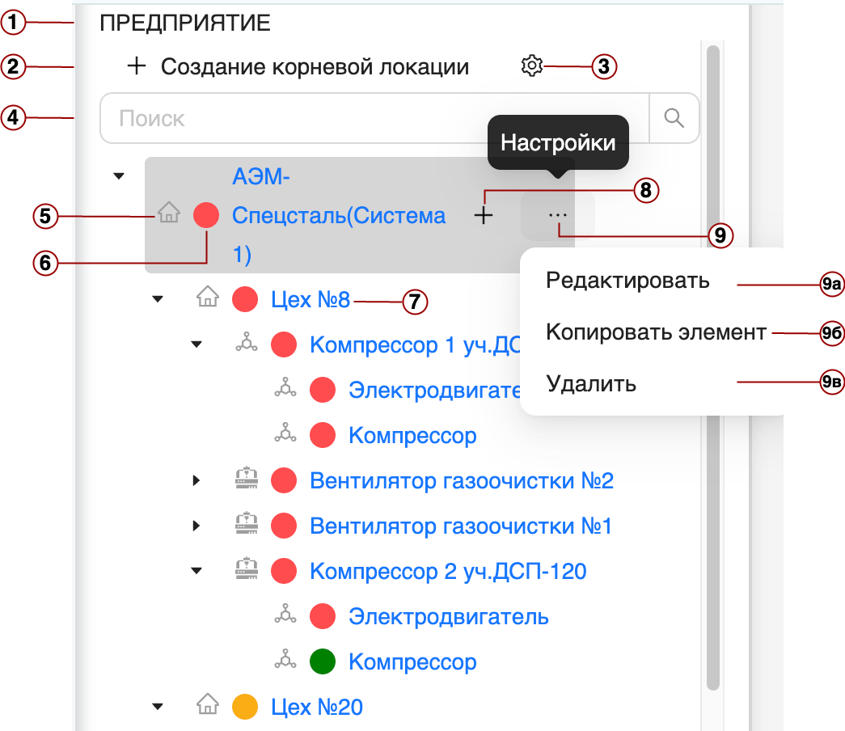The width and height of the screenshot is (845, 731).
Task: Click the home icon beside Цех №20
Action: tap(208, 705)
